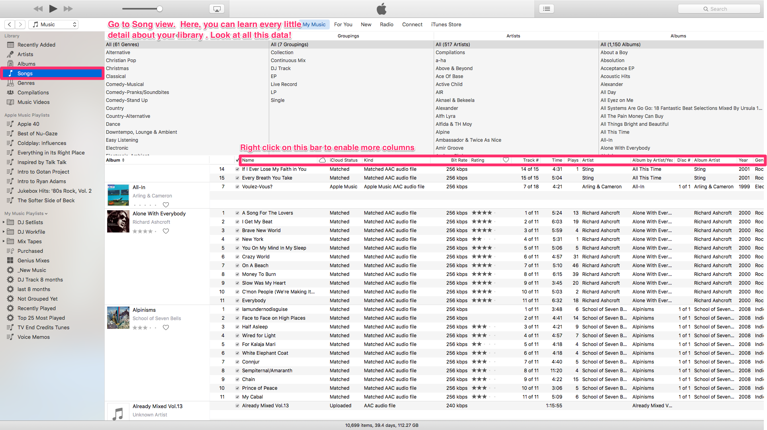Love the Alone With Everybody album
The image size is (767, 430).
(166, 231)
